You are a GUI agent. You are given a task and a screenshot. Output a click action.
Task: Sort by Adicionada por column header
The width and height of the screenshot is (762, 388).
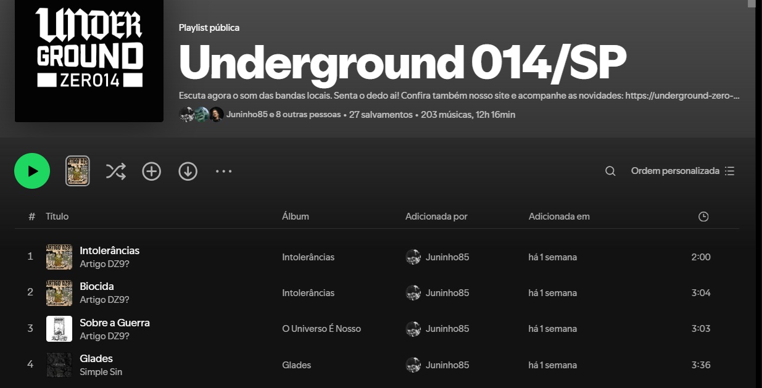pyautogui.click(x=436, y=217)
